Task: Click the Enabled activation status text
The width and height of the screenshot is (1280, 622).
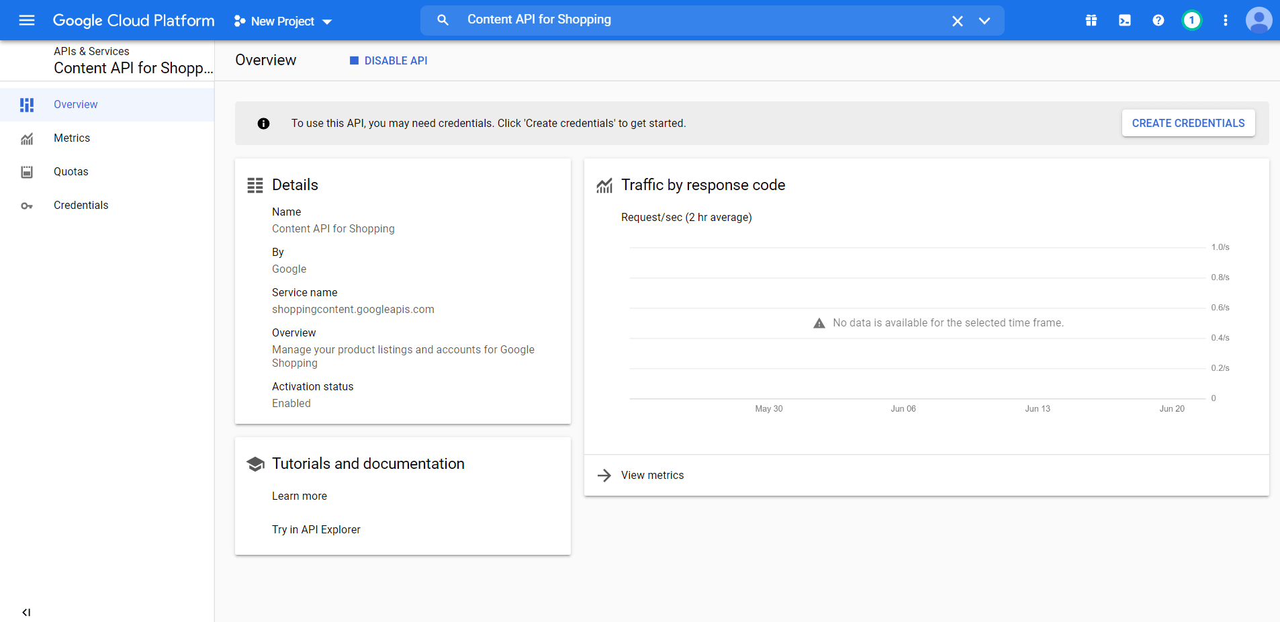Action: 291,403
